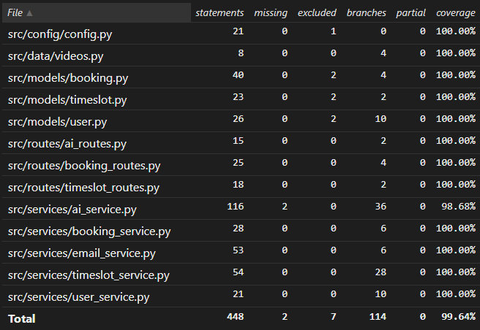
Task: Sort by excluded column header
Action: coord(317,13)
